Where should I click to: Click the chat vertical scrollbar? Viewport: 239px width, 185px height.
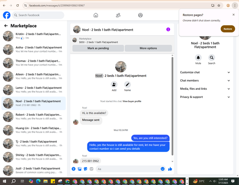click(x=172, y=106)
